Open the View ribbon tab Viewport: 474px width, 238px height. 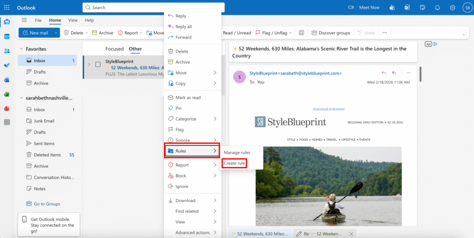point(73,20)
